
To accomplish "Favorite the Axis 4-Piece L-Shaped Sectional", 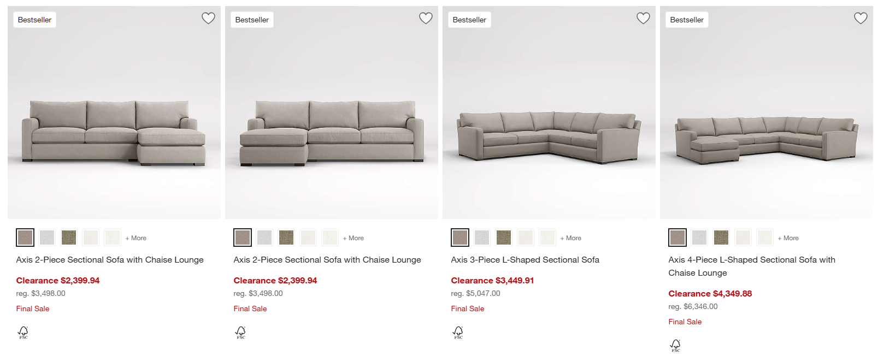I will [861, 18].
